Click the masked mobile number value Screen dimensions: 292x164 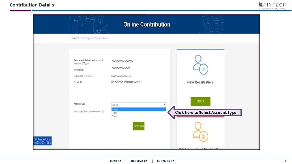click(x=121, y=68)
